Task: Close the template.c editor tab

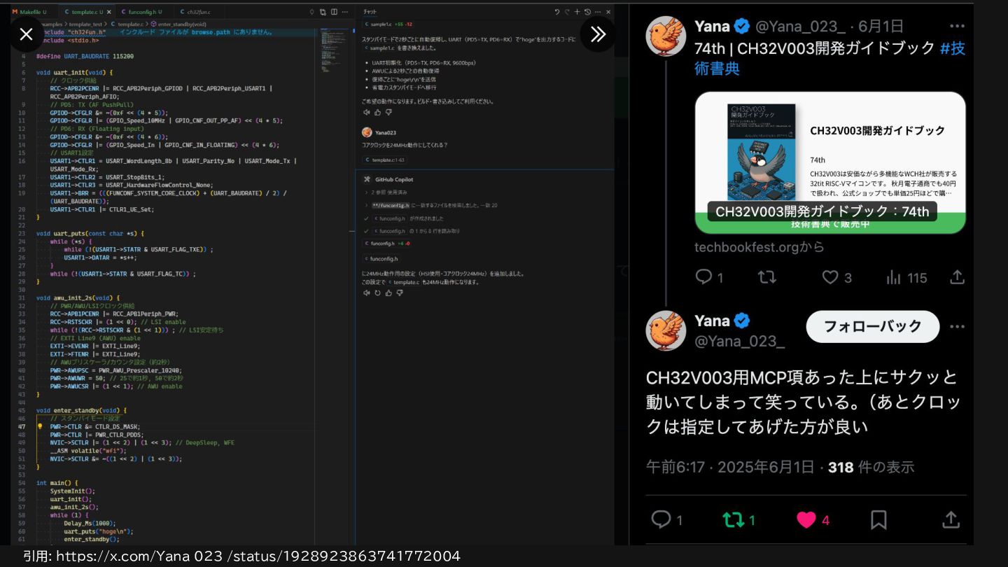Action: [108, 12]
